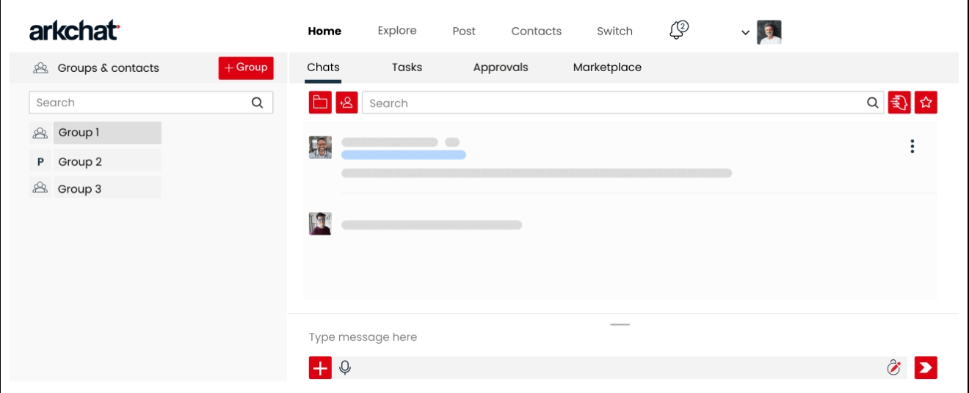The height and width of the screenshot is (393, 969).
Task: Click the Group 3 people icon
Action: (40, 188)
